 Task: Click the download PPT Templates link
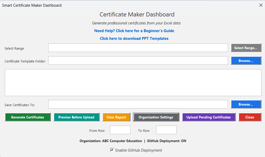[134, 39]
